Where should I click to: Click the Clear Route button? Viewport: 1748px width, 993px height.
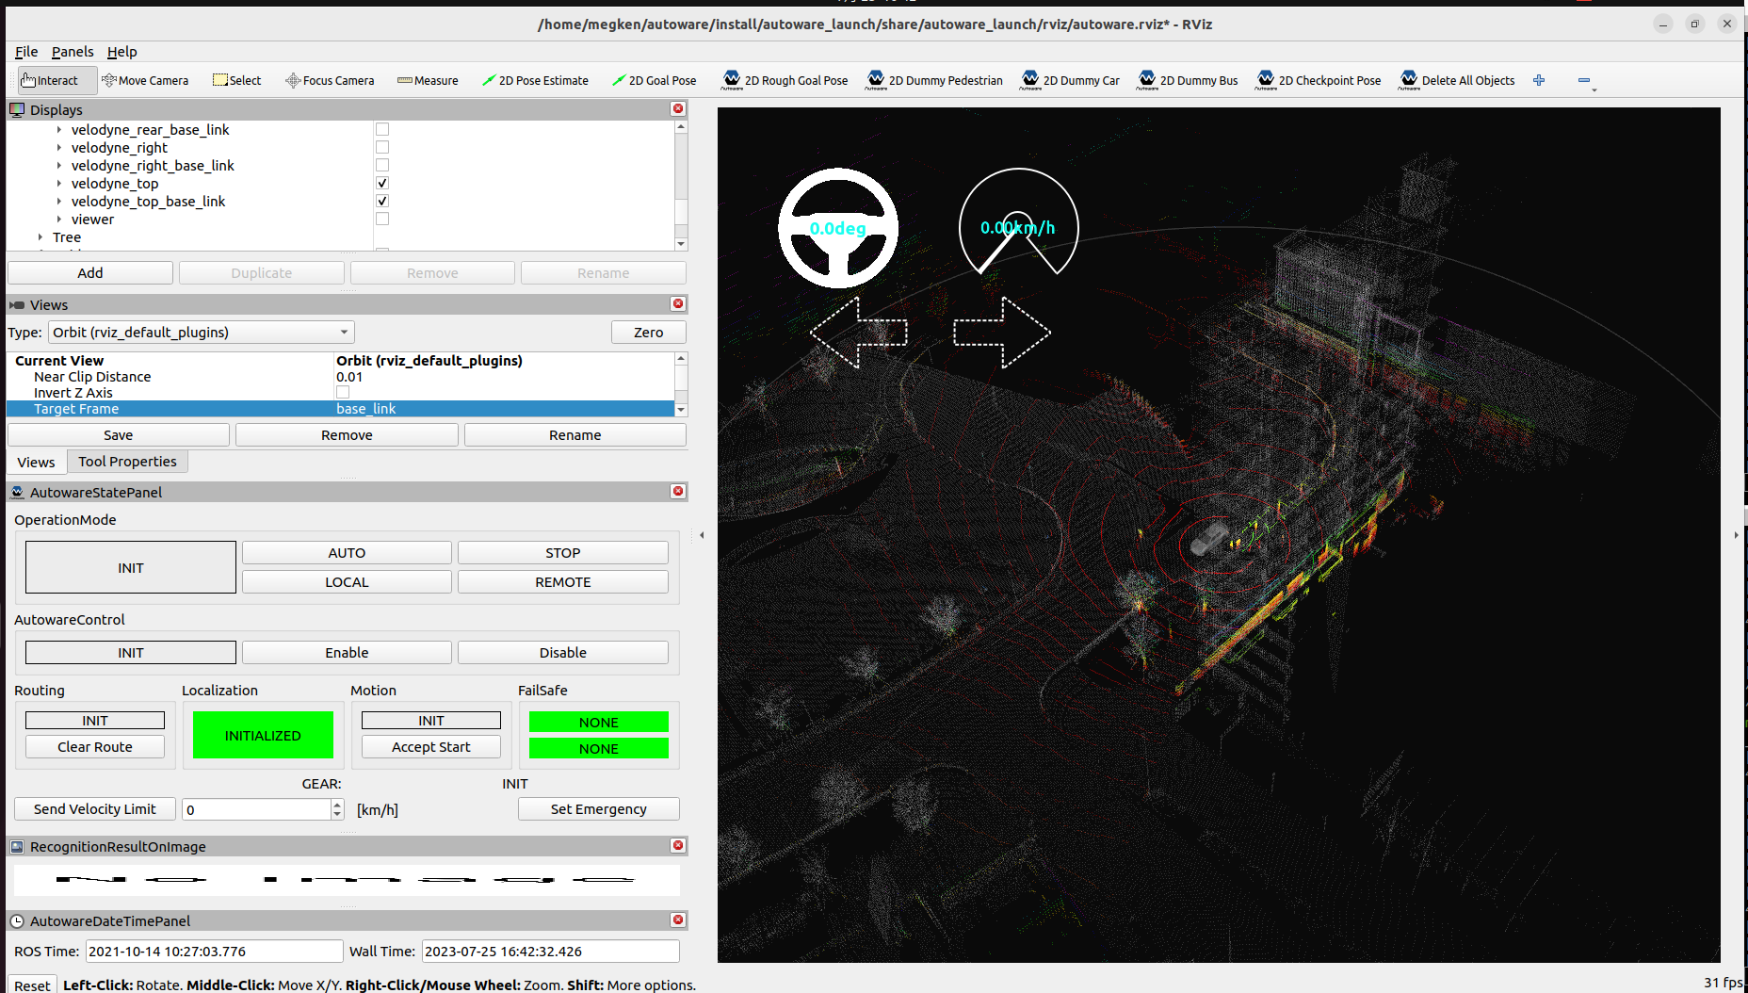[94, 746]
